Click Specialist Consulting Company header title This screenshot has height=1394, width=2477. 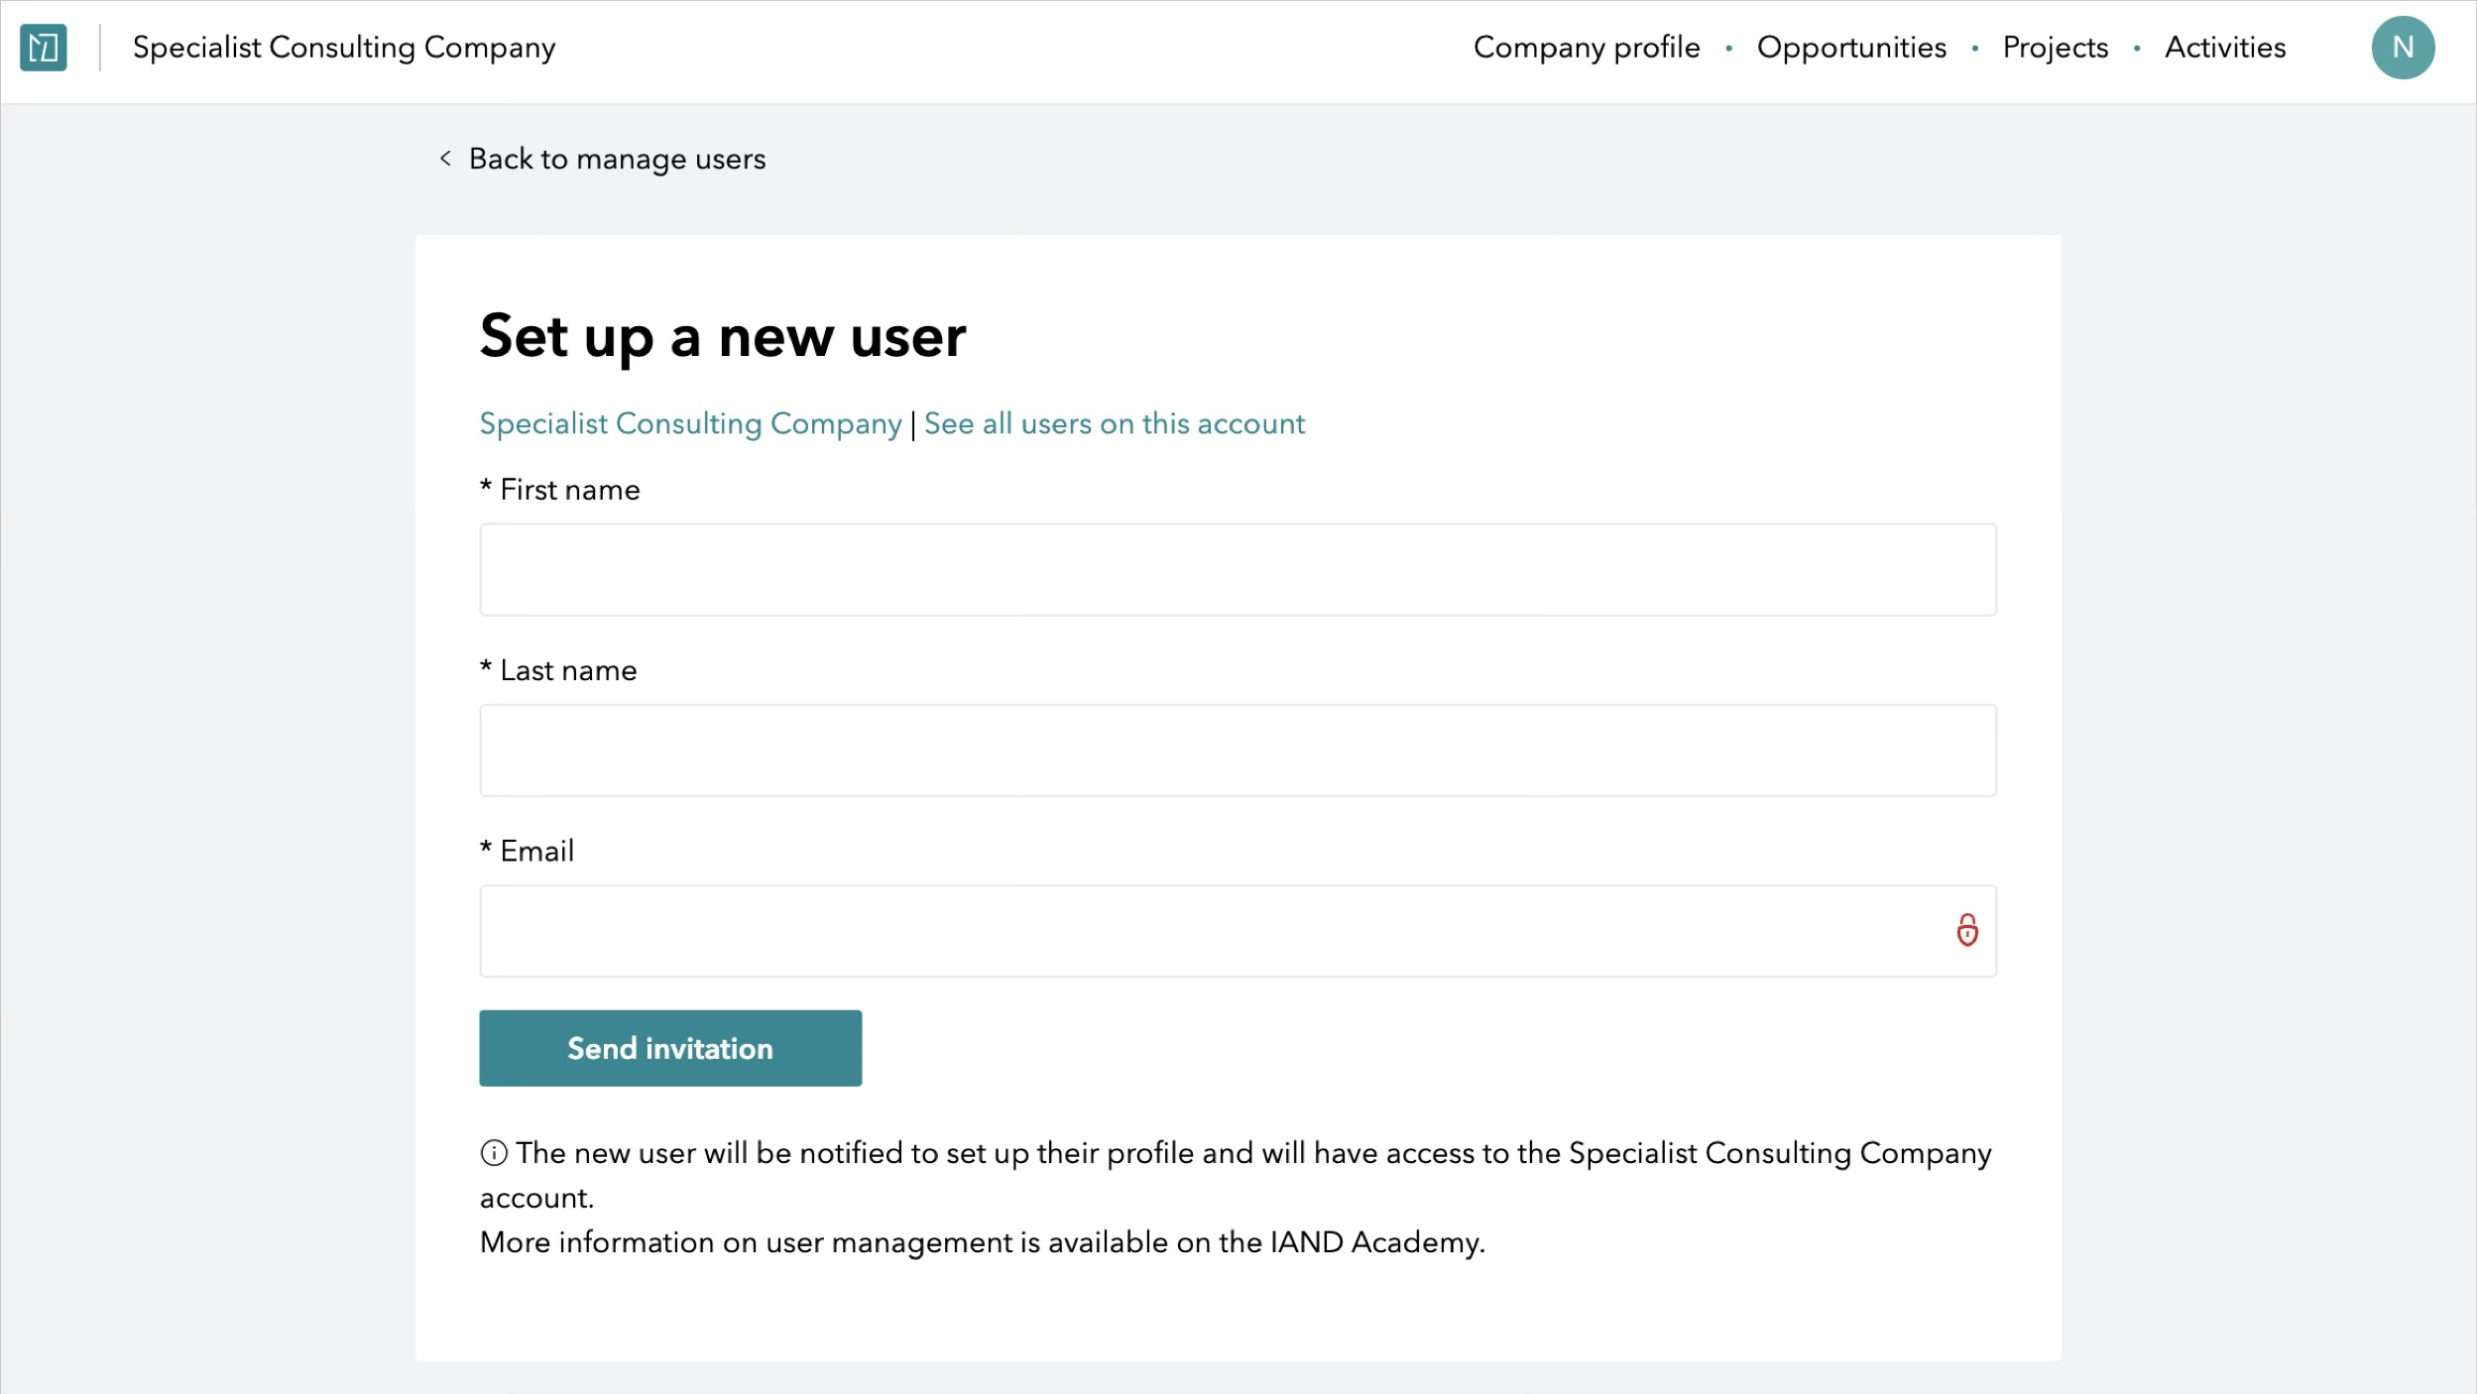(344, 48)
